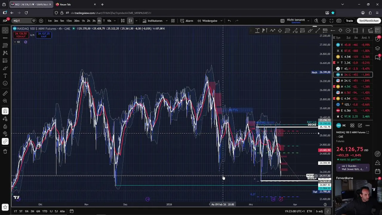
Task: Take a chart snapshot with camera icon
Action: [x=339, y=21]
